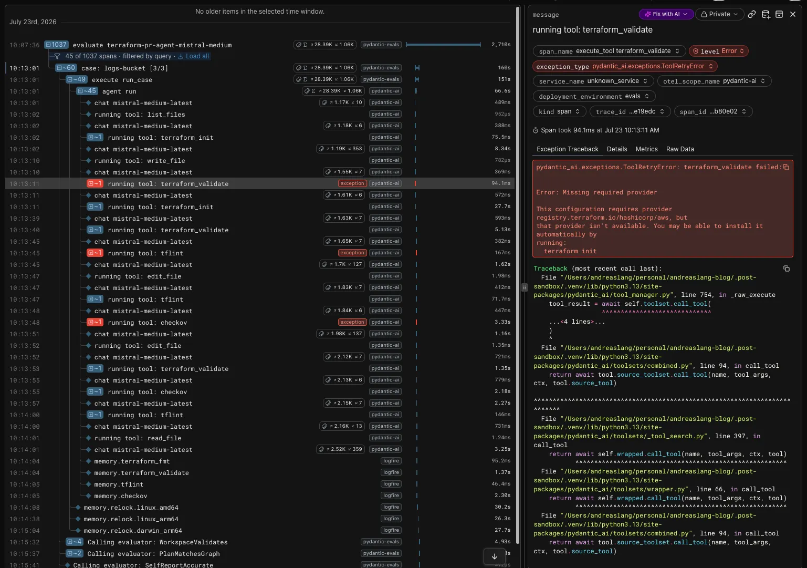Collapse the ~49 execute run_case span
This screenshot has width=807, height=568.
point(77,79)
